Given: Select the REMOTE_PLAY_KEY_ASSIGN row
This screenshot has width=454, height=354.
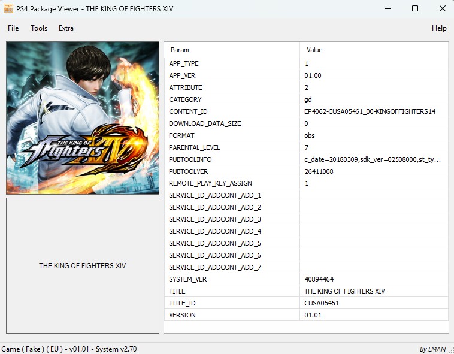Looking at the screenshot, I should point(306,183).
